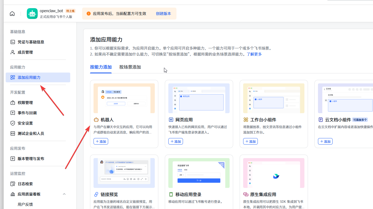Add the 网页应用 capability

pyautogui.click(x=176, y=141)
